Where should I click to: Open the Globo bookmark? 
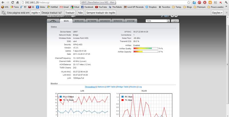pyautogui.click(x=41, y=7)
